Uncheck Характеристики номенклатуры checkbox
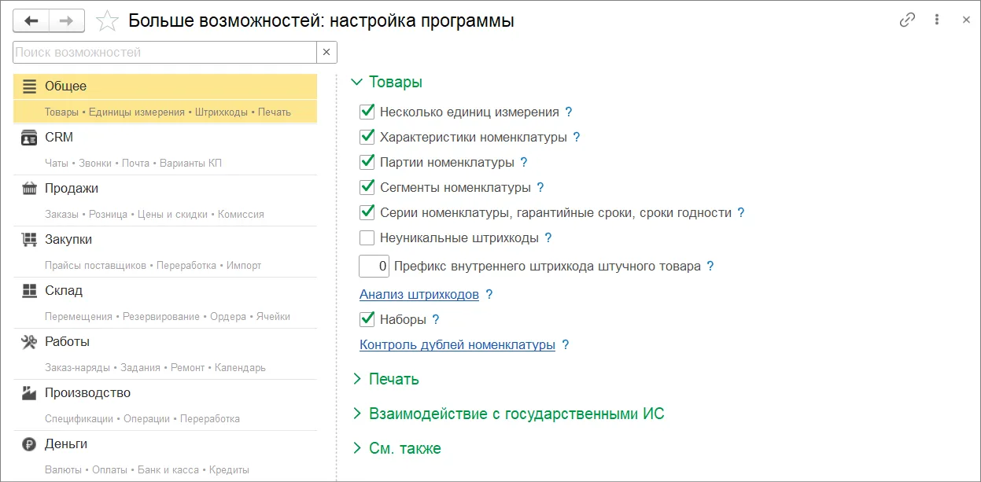Screen dimensions: 981x482 click(367, 137)
